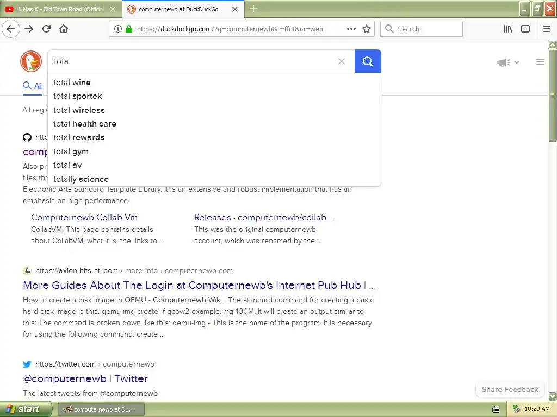Expand the chevron beside the megaphone

click(x=517, y=62)
